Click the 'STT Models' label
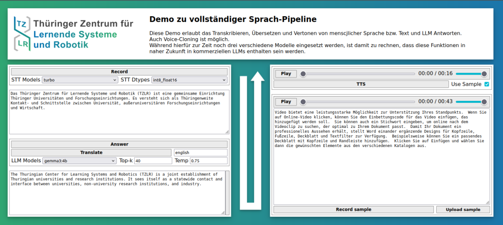 click(26, 80)
